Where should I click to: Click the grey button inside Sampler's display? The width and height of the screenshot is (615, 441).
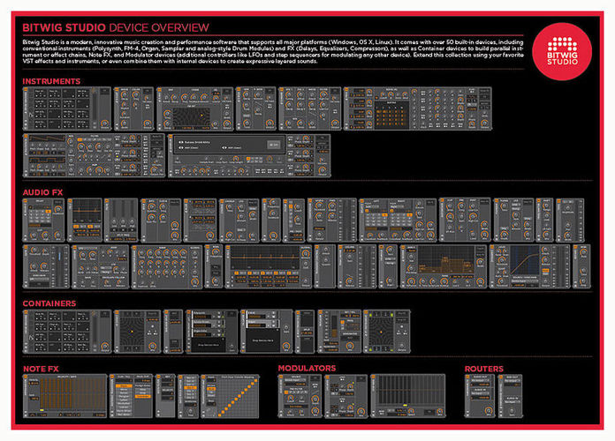point(273,145)
